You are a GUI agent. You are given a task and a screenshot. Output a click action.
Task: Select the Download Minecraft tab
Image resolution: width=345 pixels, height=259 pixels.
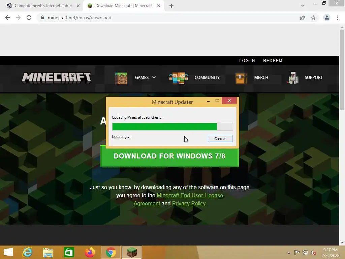coord(123,6)
